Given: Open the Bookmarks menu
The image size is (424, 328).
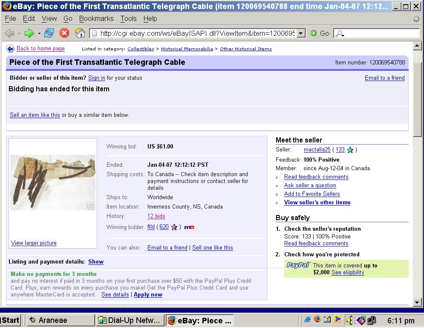Looking at the screenshot, I should click(96, 19).
